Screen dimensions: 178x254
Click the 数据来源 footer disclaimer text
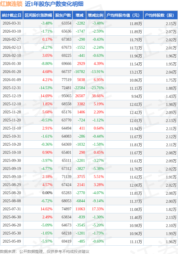point(45,251)
